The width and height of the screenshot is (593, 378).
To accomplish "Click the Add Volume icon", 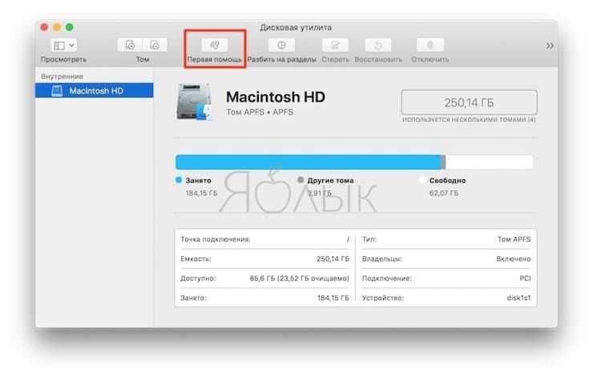I will point(130,45).
